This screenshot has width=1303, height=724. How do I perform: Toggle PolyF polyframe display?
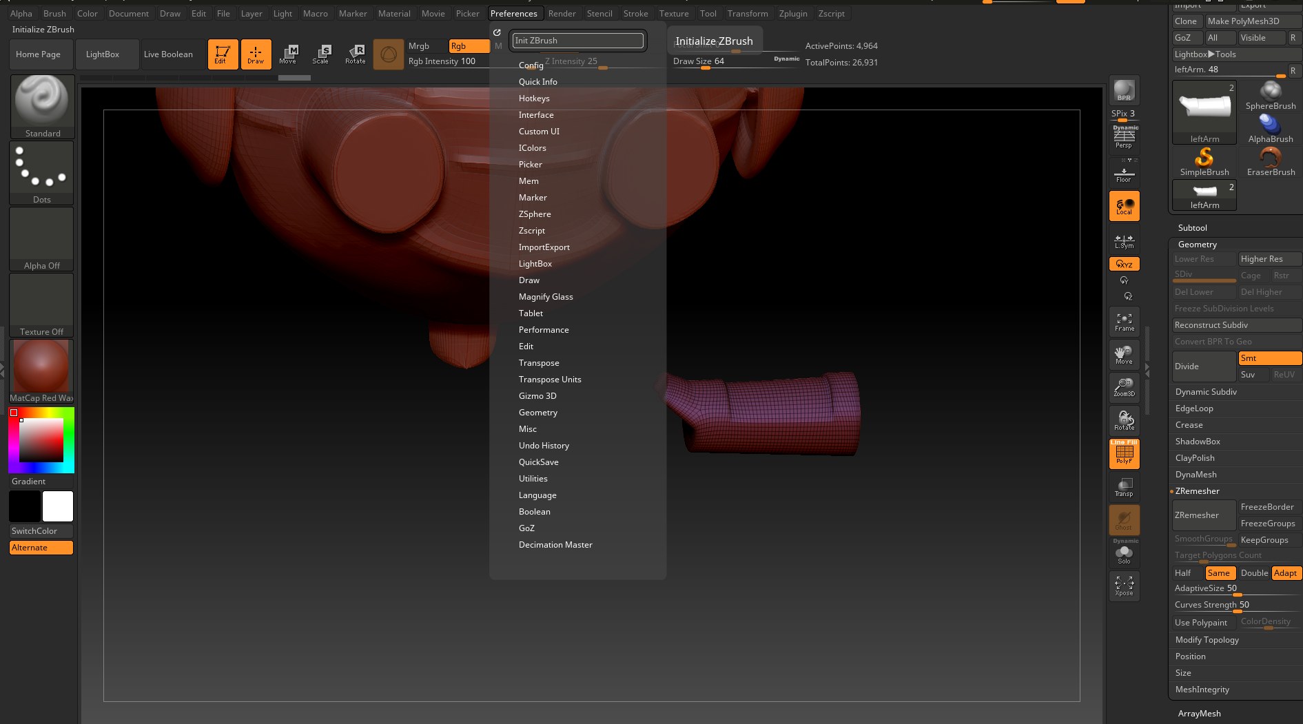coord(1124,454)
